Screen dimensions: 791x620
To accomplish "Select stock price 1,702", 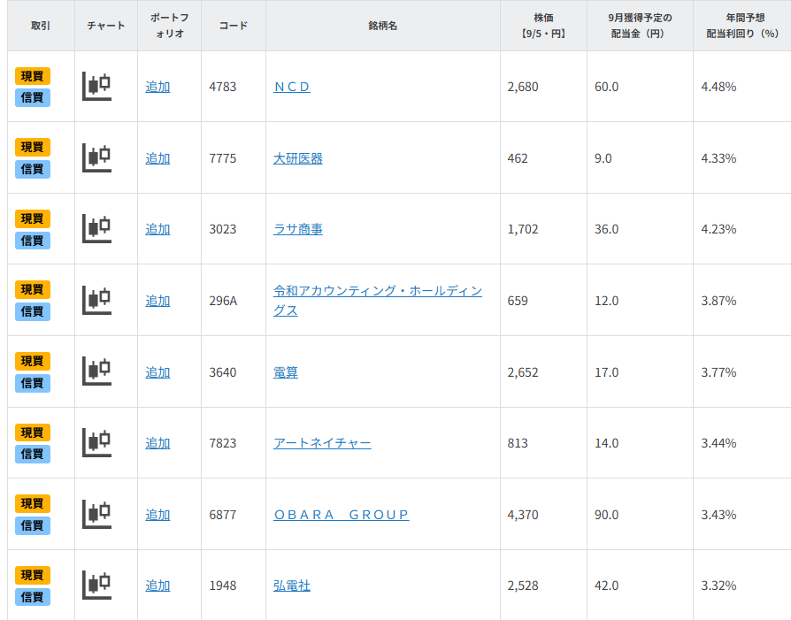I will pos(523,229).
